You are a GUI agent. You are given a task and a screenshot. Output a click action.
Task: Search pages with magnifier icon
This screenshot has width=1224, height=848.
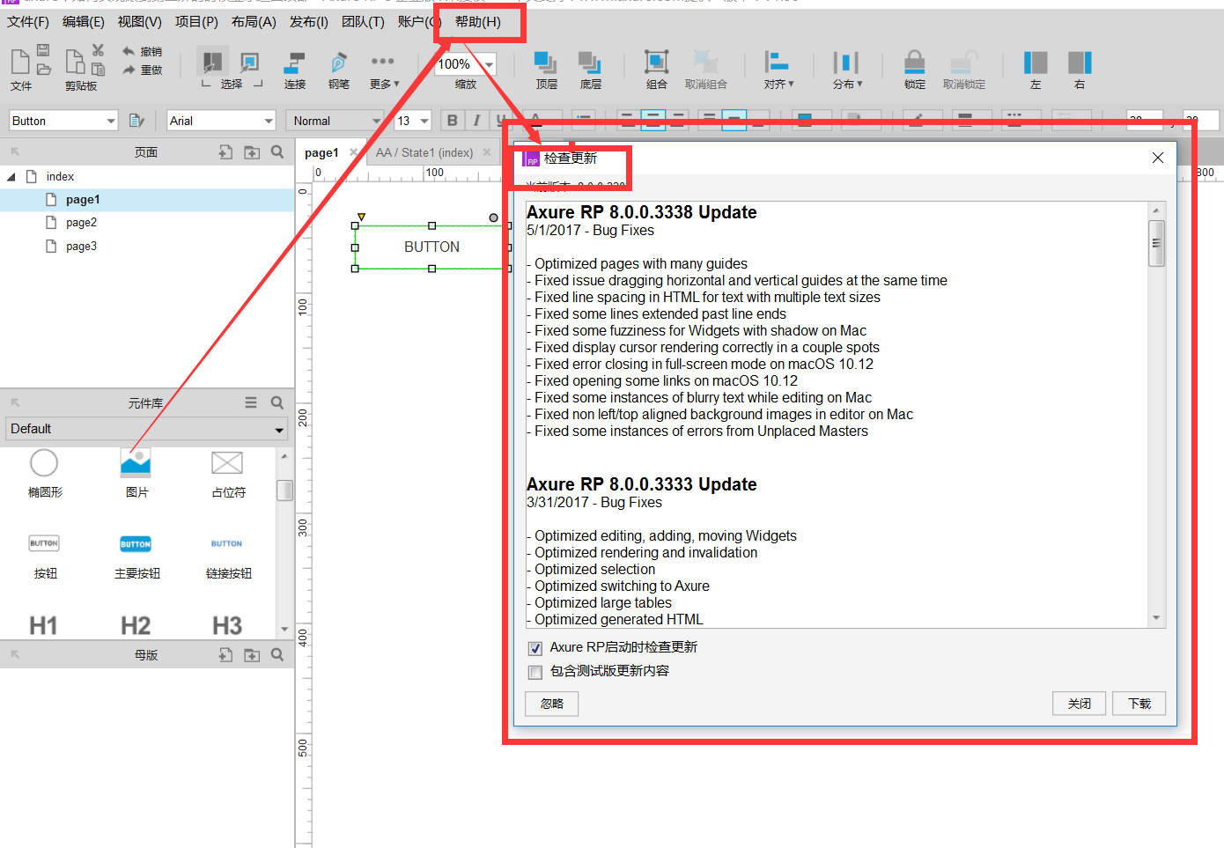(x=277, y=151)
